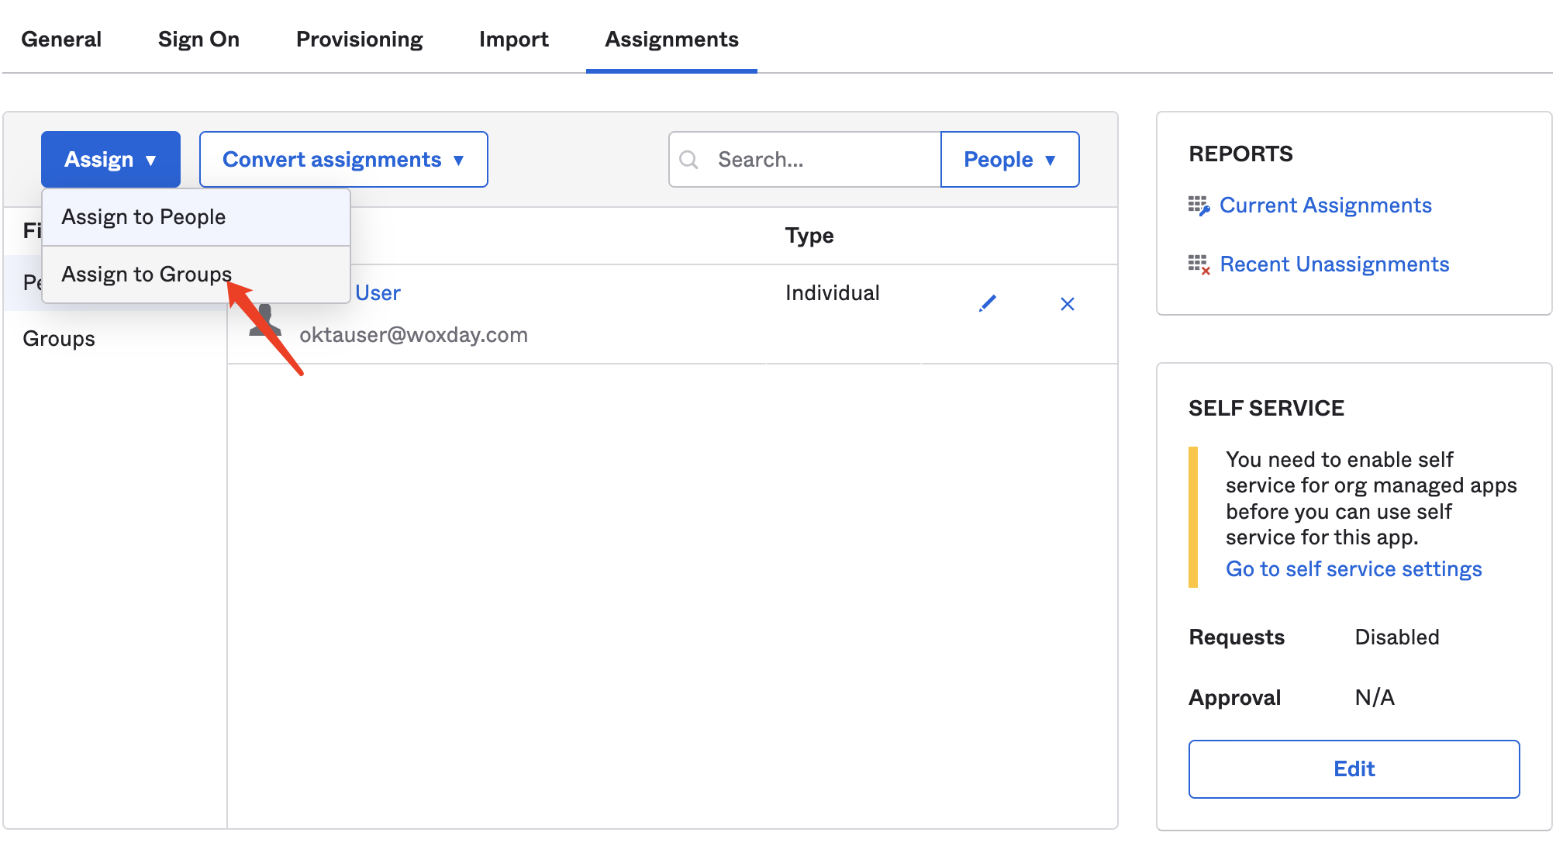
Task: Click the Current Assignments report icon
Action: coord(1199,205)
